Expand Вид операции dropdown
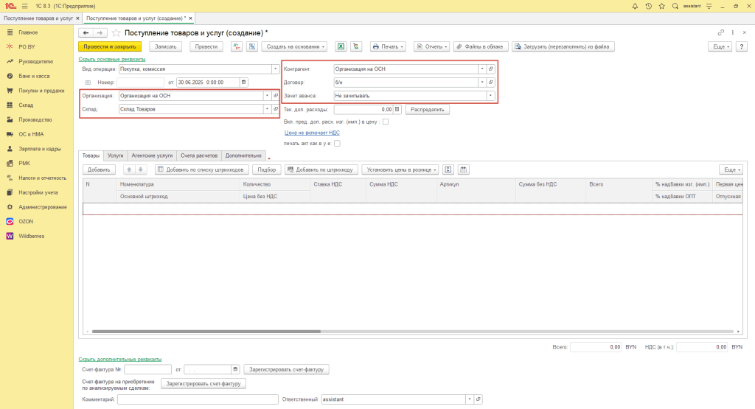The width and height of the screenshot is (755, 409). [276, 69]
